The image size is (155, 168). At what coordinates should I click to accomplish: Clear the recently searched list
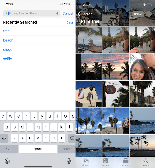pyautogui.click(x=70, y=23)
